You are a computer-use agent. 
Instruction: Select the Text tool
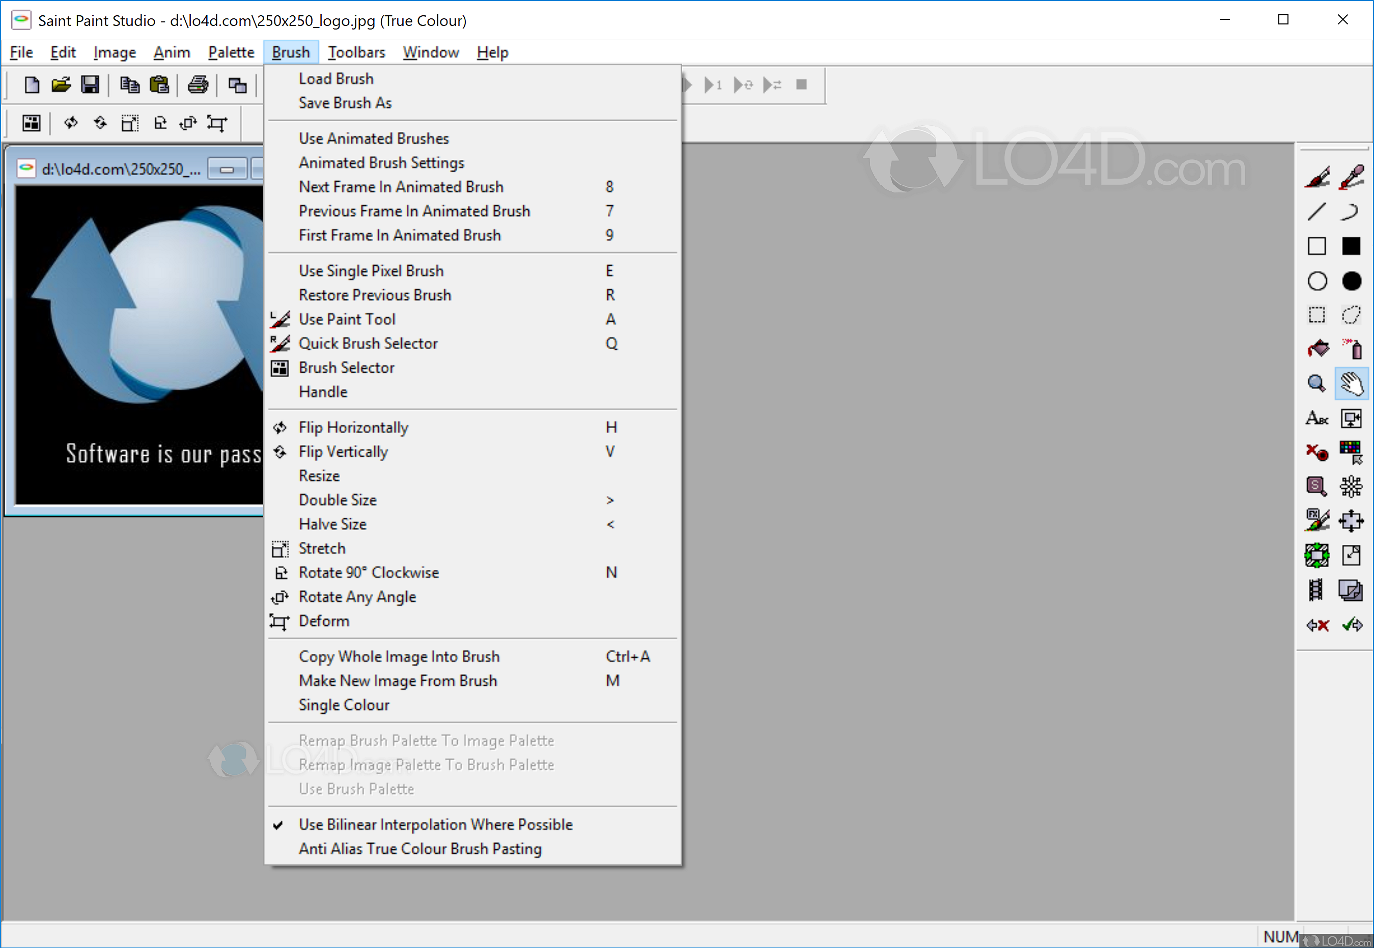coord(1316,419)
